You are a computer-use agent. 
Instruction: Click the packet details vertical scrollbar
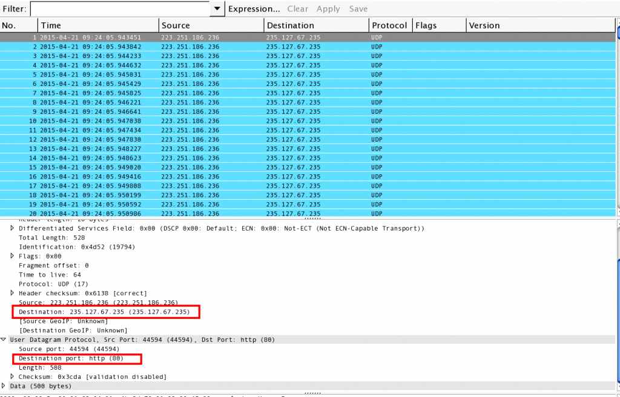tap(618, 306)
